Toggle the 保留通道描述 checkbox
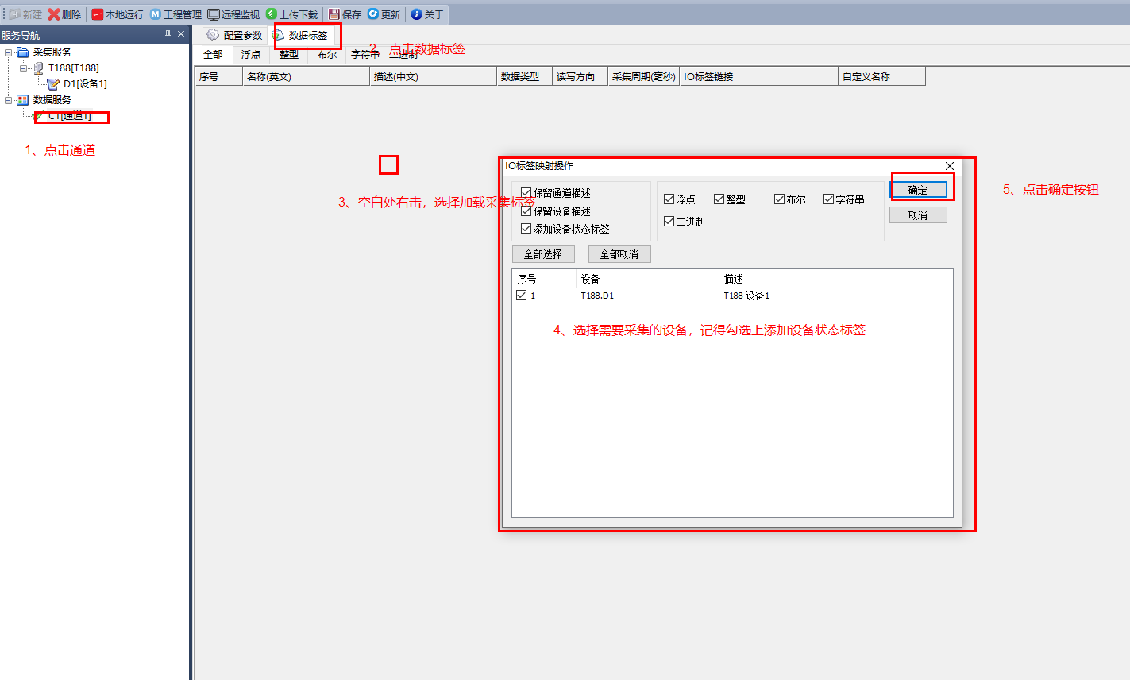The height and width of the screenshot is (680, 1130). [x=526, y=193]
